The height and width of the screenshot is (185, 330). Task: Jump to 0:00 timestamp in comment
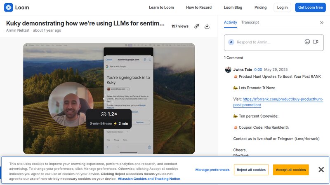point(258,69)
